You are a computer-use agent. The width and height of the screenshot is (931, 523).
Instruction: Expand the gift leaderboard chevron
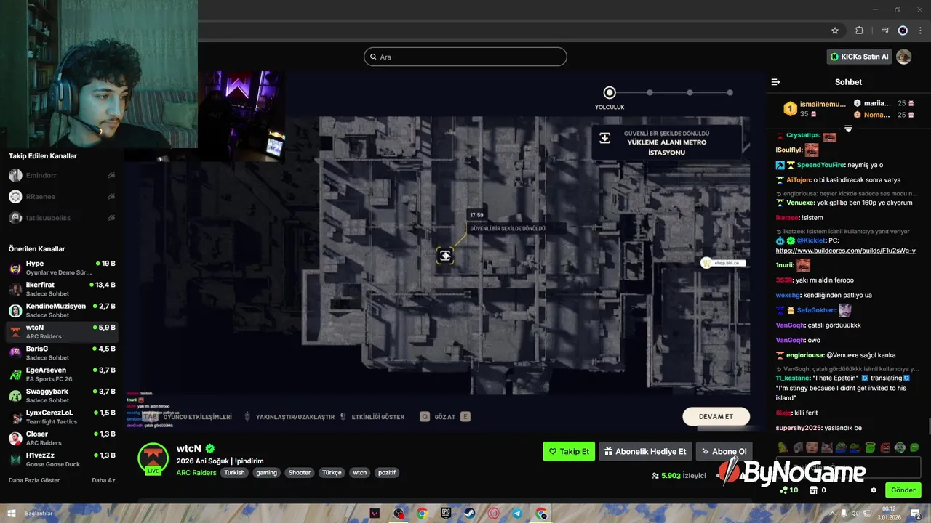click(848, 129)
